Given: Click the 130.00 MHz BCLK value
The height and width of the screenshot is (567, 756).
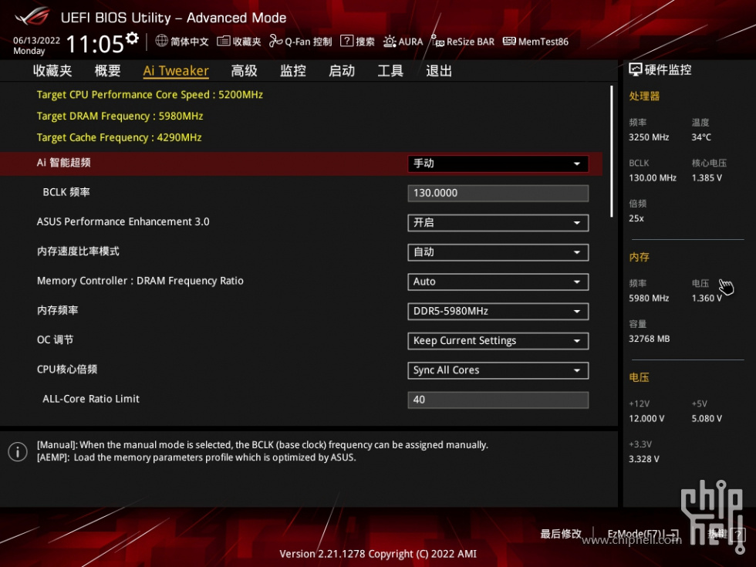Looking at the screenshot, I should coord(653,178).
